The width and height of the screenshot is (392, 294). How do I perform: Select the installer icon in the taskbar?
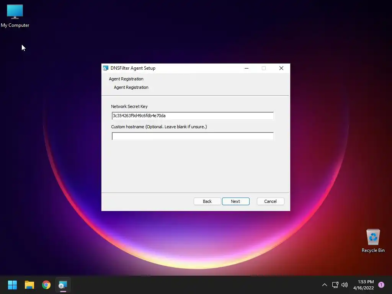click(x=63, y=285)
